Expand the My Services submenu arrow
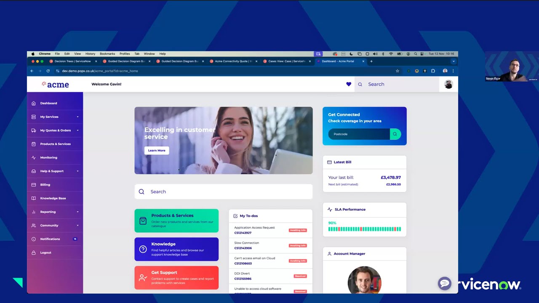Screen dimensions: 539x303 pyautogui.click(x=77, y=117)
